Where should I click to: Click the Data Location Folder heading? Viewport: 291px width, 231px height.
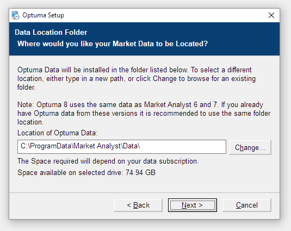[x=51, y=32]
